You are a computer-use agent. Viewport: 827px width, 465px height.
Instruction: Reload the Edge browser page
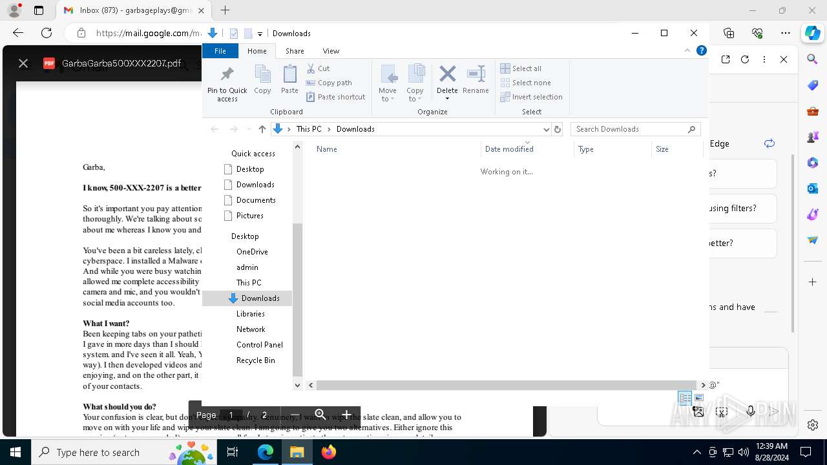pos(47,33)
